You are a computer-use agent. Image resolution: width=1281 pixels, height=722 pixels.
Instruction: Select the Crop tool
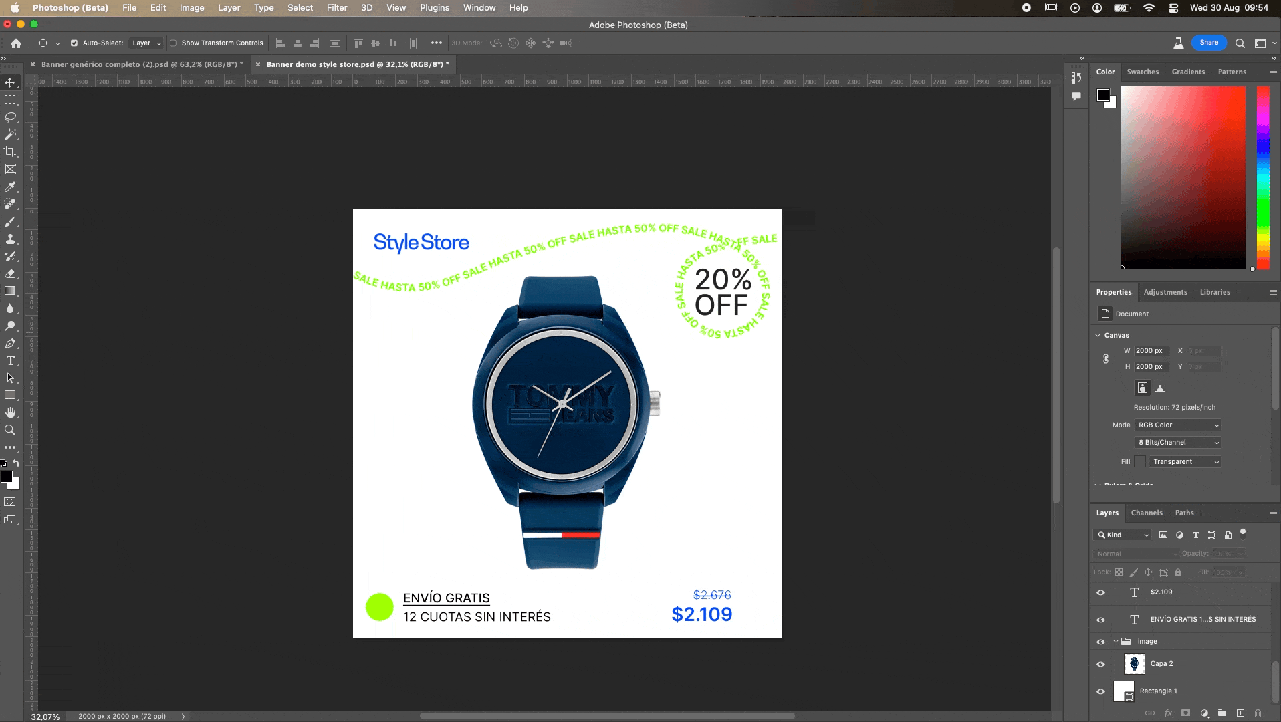(10, 152)
